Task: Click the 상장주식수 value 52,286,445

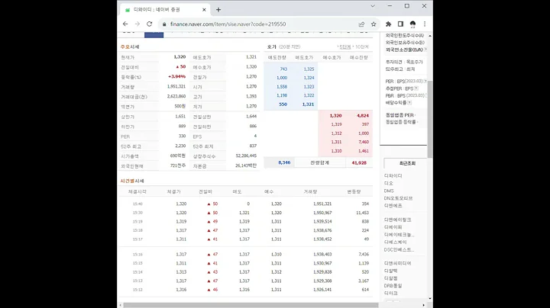Action: click(246, 156)
